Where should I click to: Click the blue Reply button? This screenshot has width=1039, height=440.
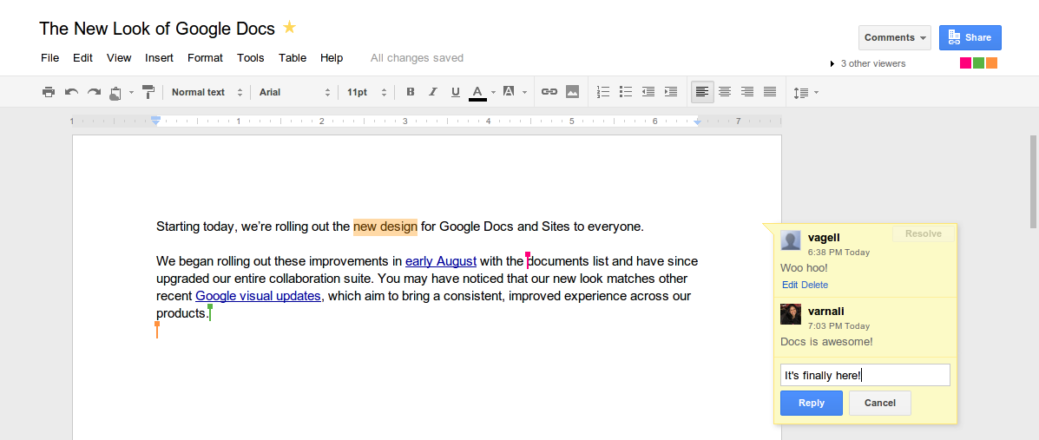tap(811, 403)
